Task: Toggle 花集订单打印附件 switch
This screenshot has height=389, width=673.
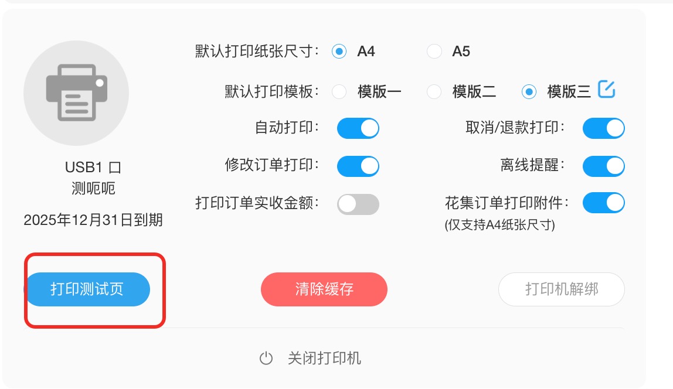Action: [603, 203]
